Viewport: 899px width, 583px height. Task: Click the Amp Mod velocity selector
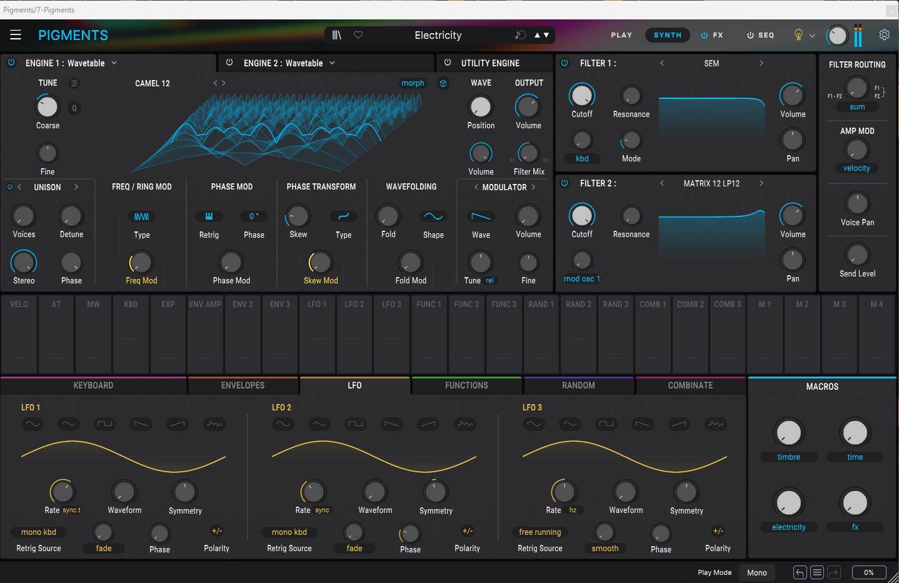point(856,168)
